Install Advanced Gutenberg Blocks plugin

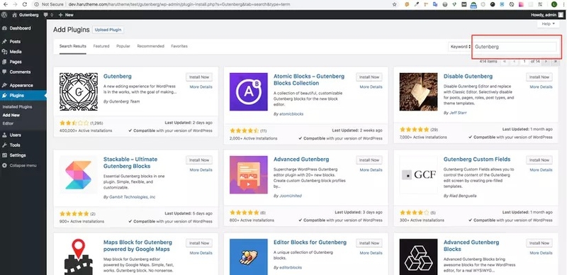539,243
